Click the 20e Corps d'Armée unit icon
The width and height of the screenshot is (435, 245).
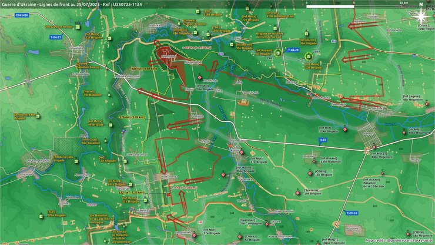78,28
